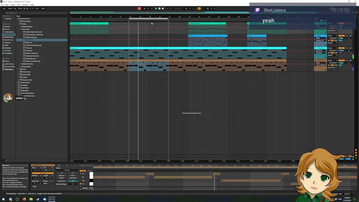The image size is (359, 202).
Task: Click the Invert notes button
Action: point(73,176)
